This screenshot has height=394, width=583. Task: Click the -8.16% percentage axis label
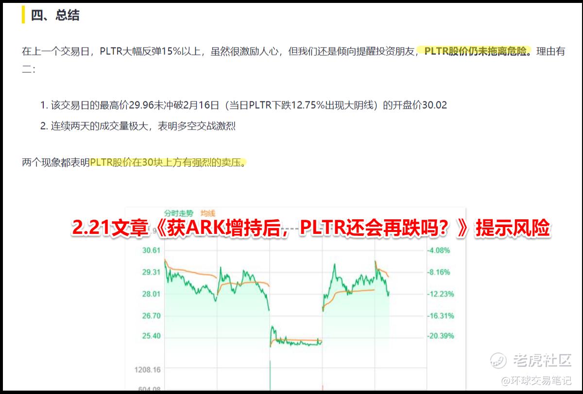[x=440, y=272]
